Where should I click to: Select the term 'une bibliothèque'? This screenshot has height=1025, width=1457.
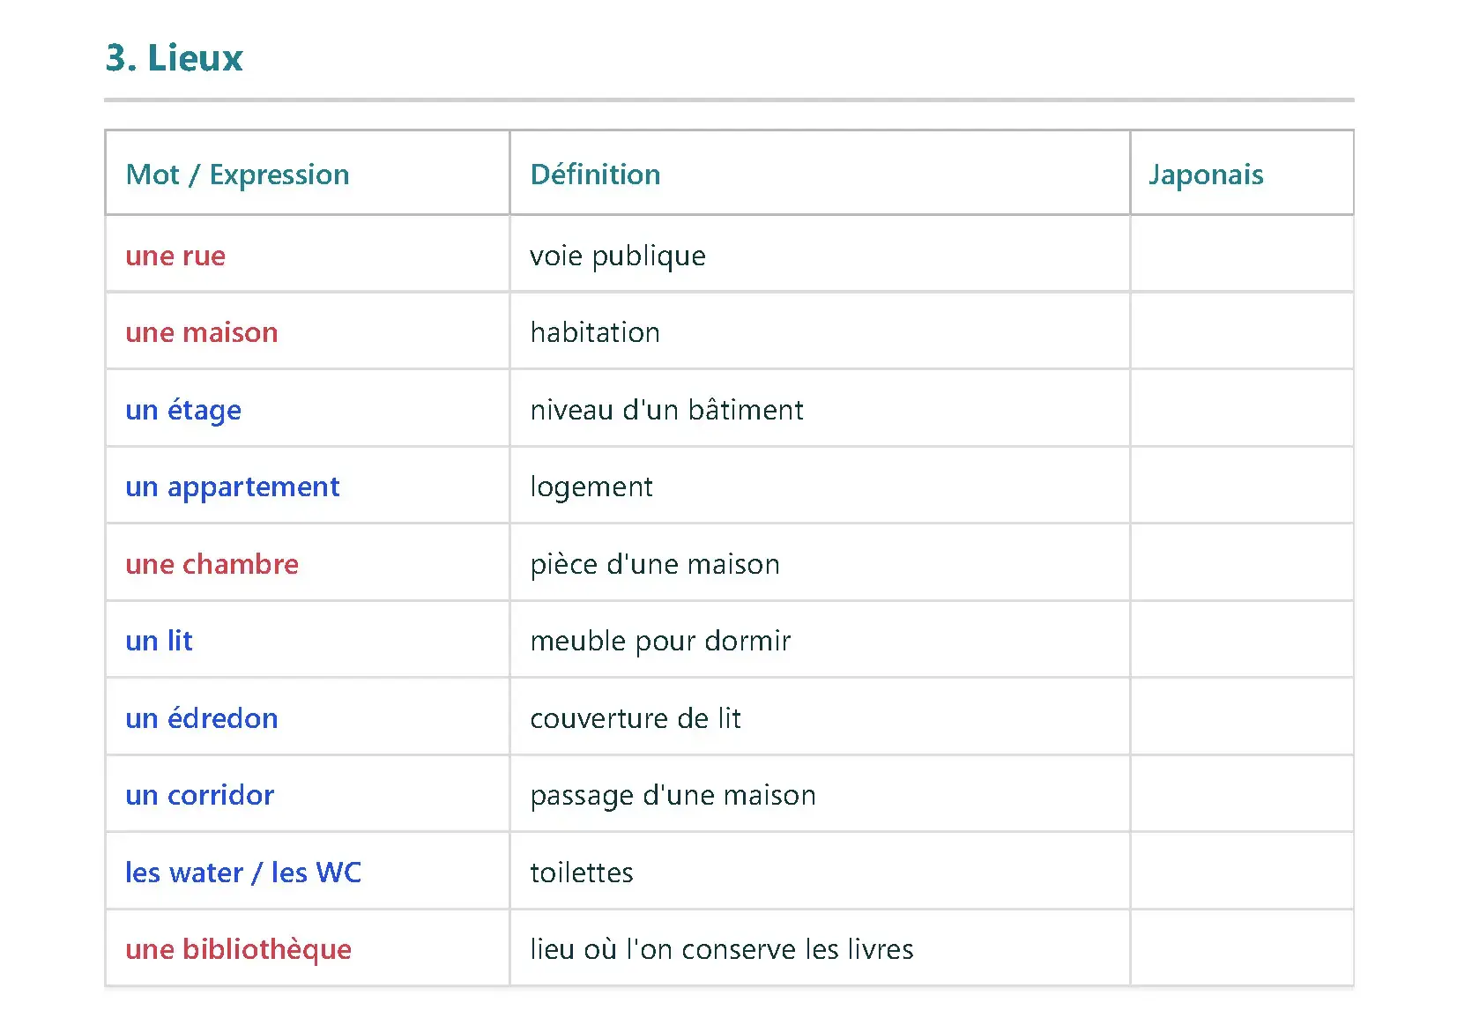pyautogui.click(x=238, y=949)
